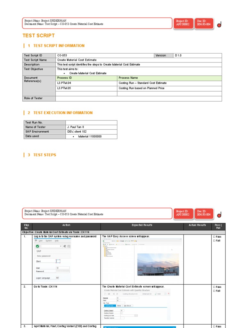
Task: Click the red close icon in CK11N toolbar
Action: (x=168, y=294)
